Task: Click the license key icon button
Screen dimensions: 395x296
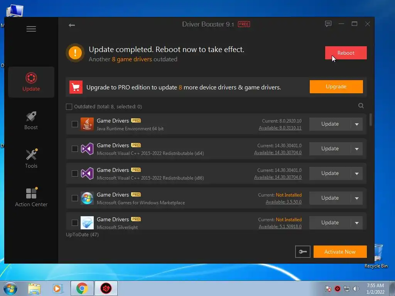Action: [302, 252]
